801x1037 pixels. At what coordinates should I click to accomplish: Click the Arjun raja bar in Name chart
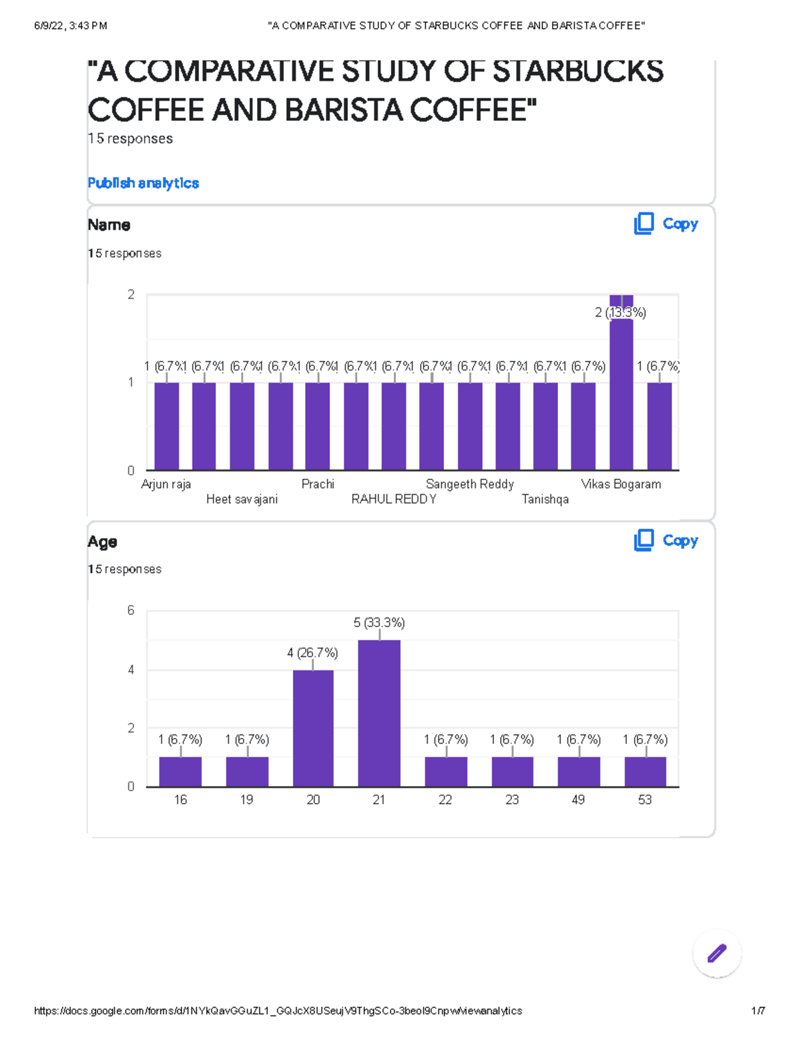[x=166, y=426]
